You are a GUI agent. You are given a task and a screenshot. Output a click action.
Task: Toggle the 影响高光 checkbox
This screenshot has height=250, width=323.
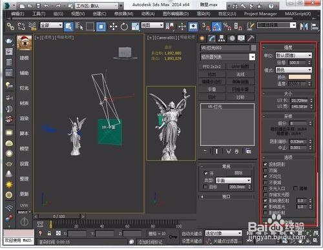click(x=266, y=207)
